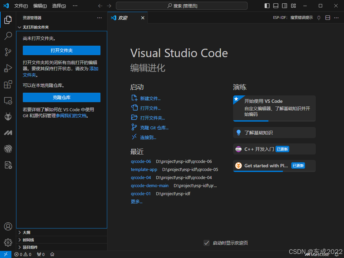
Task: Open the Run and Debug view
Action: [x=8, y=68]
